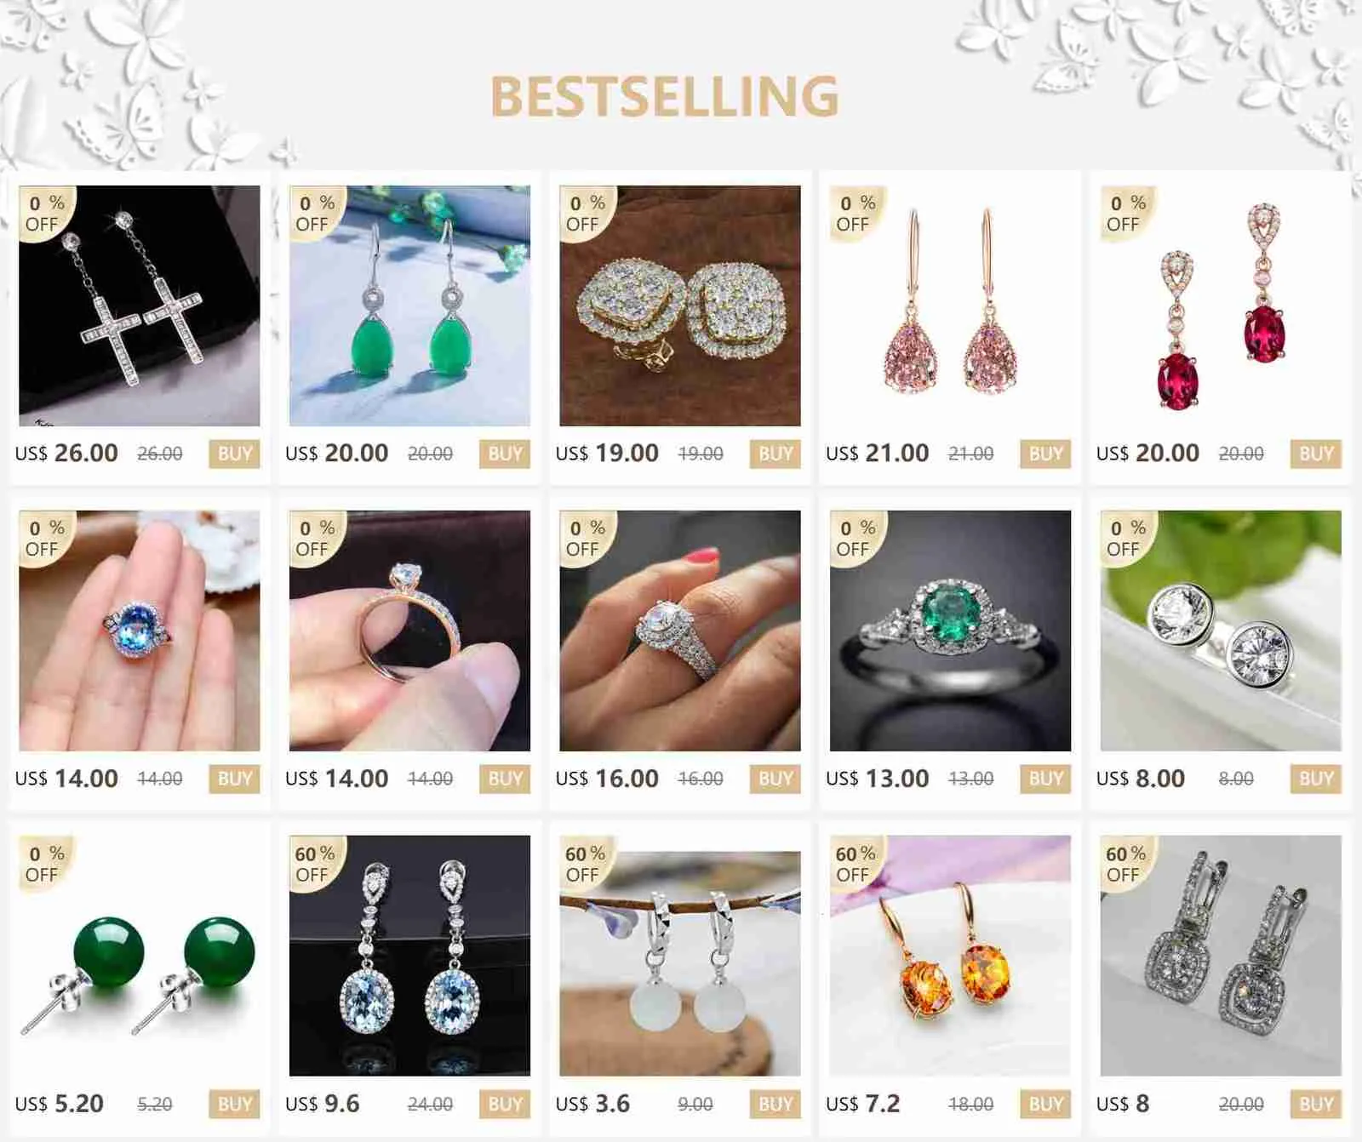The height and width of the screenshot is (1142, 1362).
Task: Open the double bezel crystal ring thumbnail
Action: 1221,631
